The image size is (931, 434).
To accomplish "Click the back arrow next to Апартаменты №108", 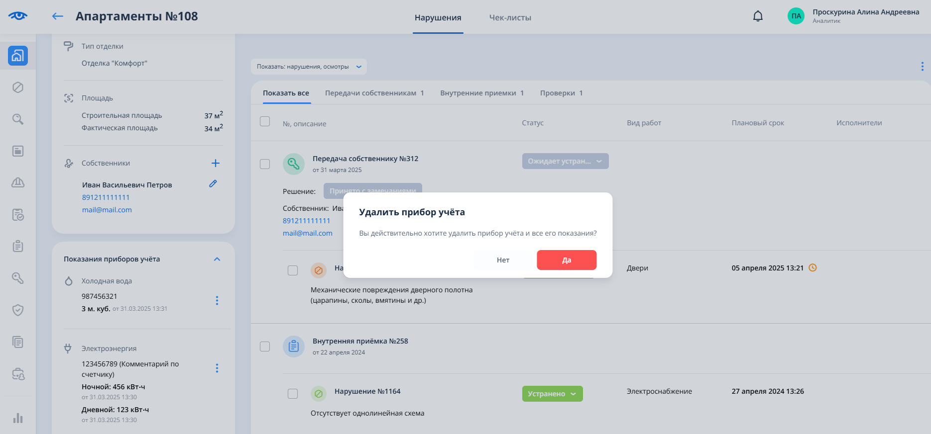I will click(x=58, y=16).
